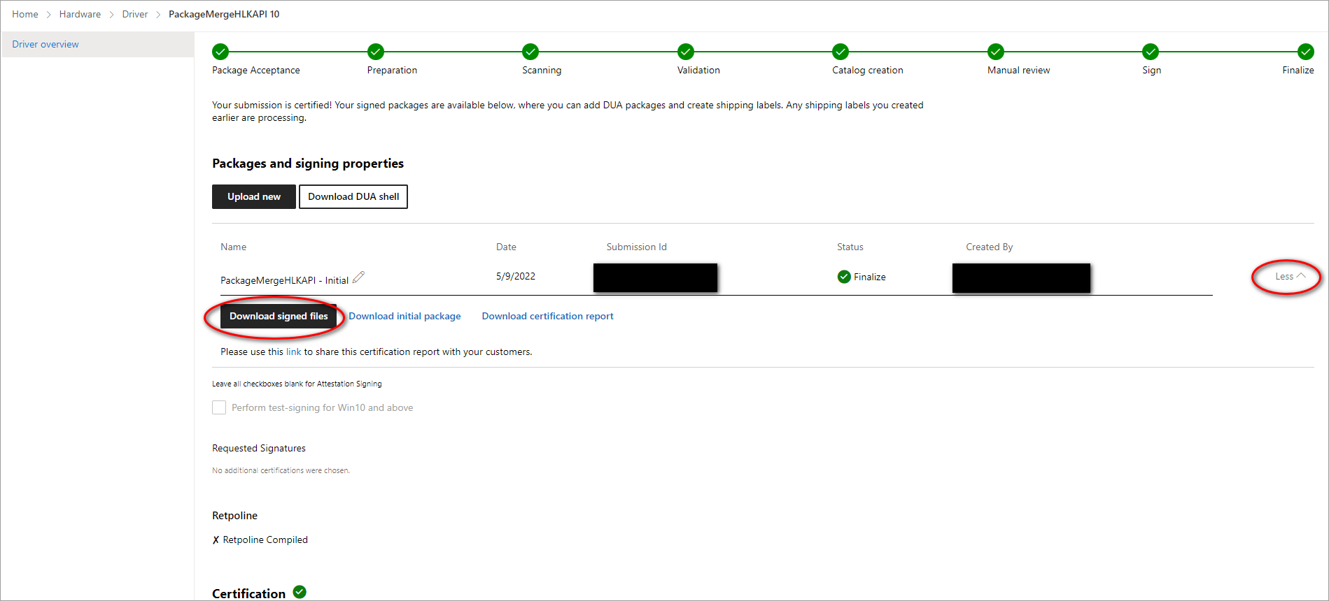Image resolution: width=1329 pixels, height=601 pixels.
Task: Click the Preparation step label
Action: pos(392,70)
